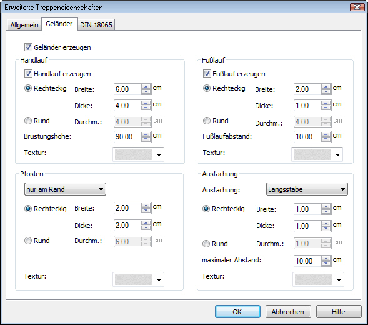This screenshot has width=368, height=325.
Task: Decrease Fußlaufabstand with down arrow
Action: point(326,139)
